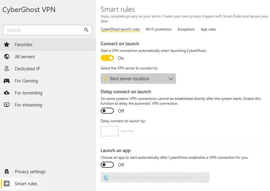Open the default browser incognito mode dropdown
The height and width of the screenshot is (191, 270).
click(155, 178)
